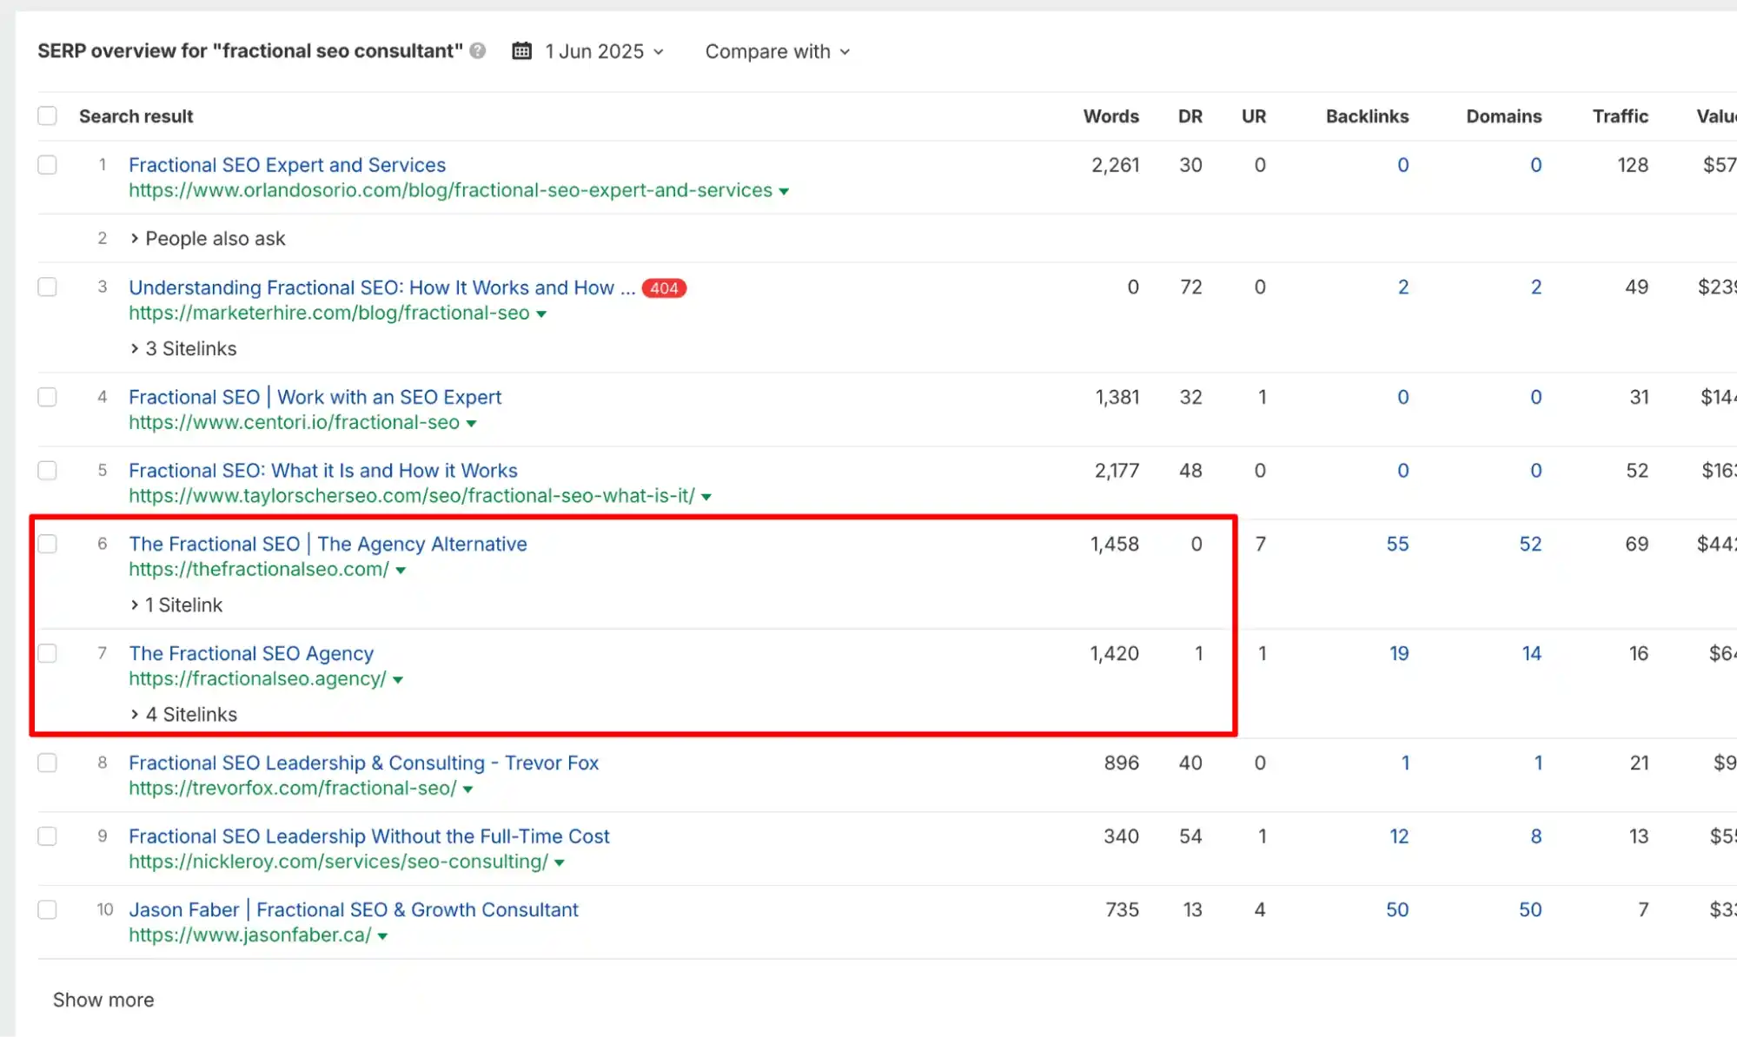The image size is (1737, 1037).
Task: Expand 3 Sitelinks under marketerhire result
Action: tap(182, 348)
